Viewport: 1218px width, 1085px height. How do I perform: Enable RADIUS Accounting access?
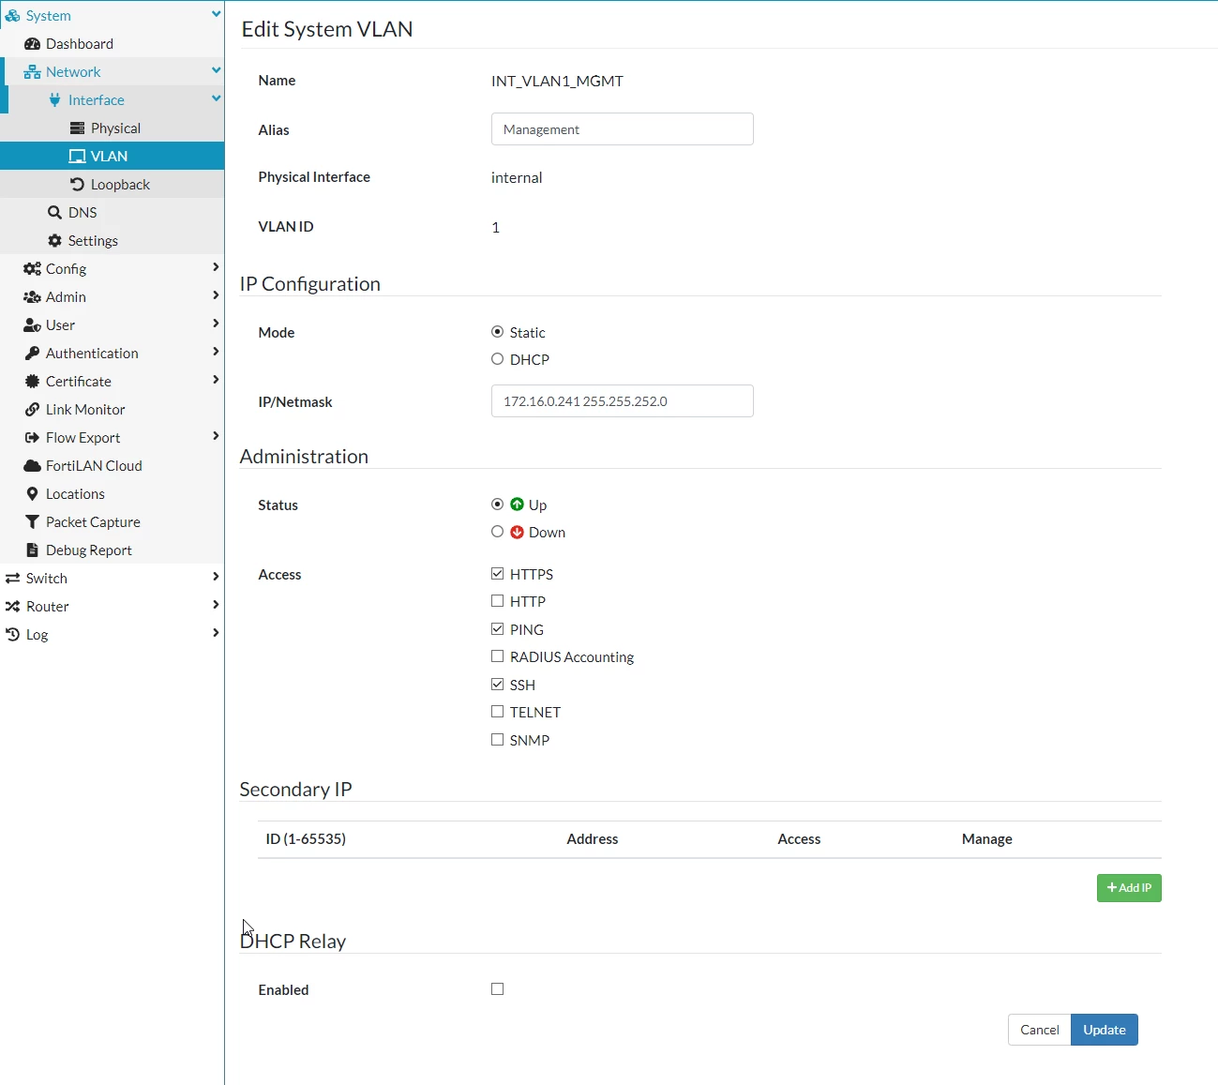click(498, 656)
